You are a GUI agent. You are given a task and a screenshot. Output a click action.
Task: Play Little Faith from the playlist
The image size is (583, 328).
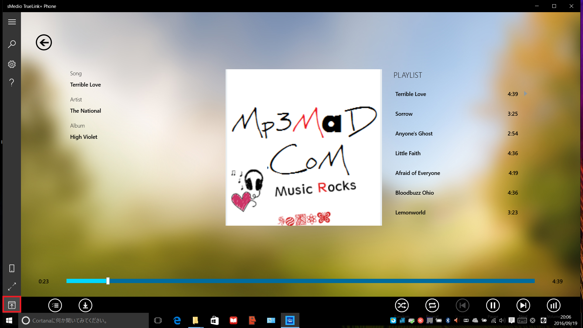pyautogui.click(x=456, y=153)
